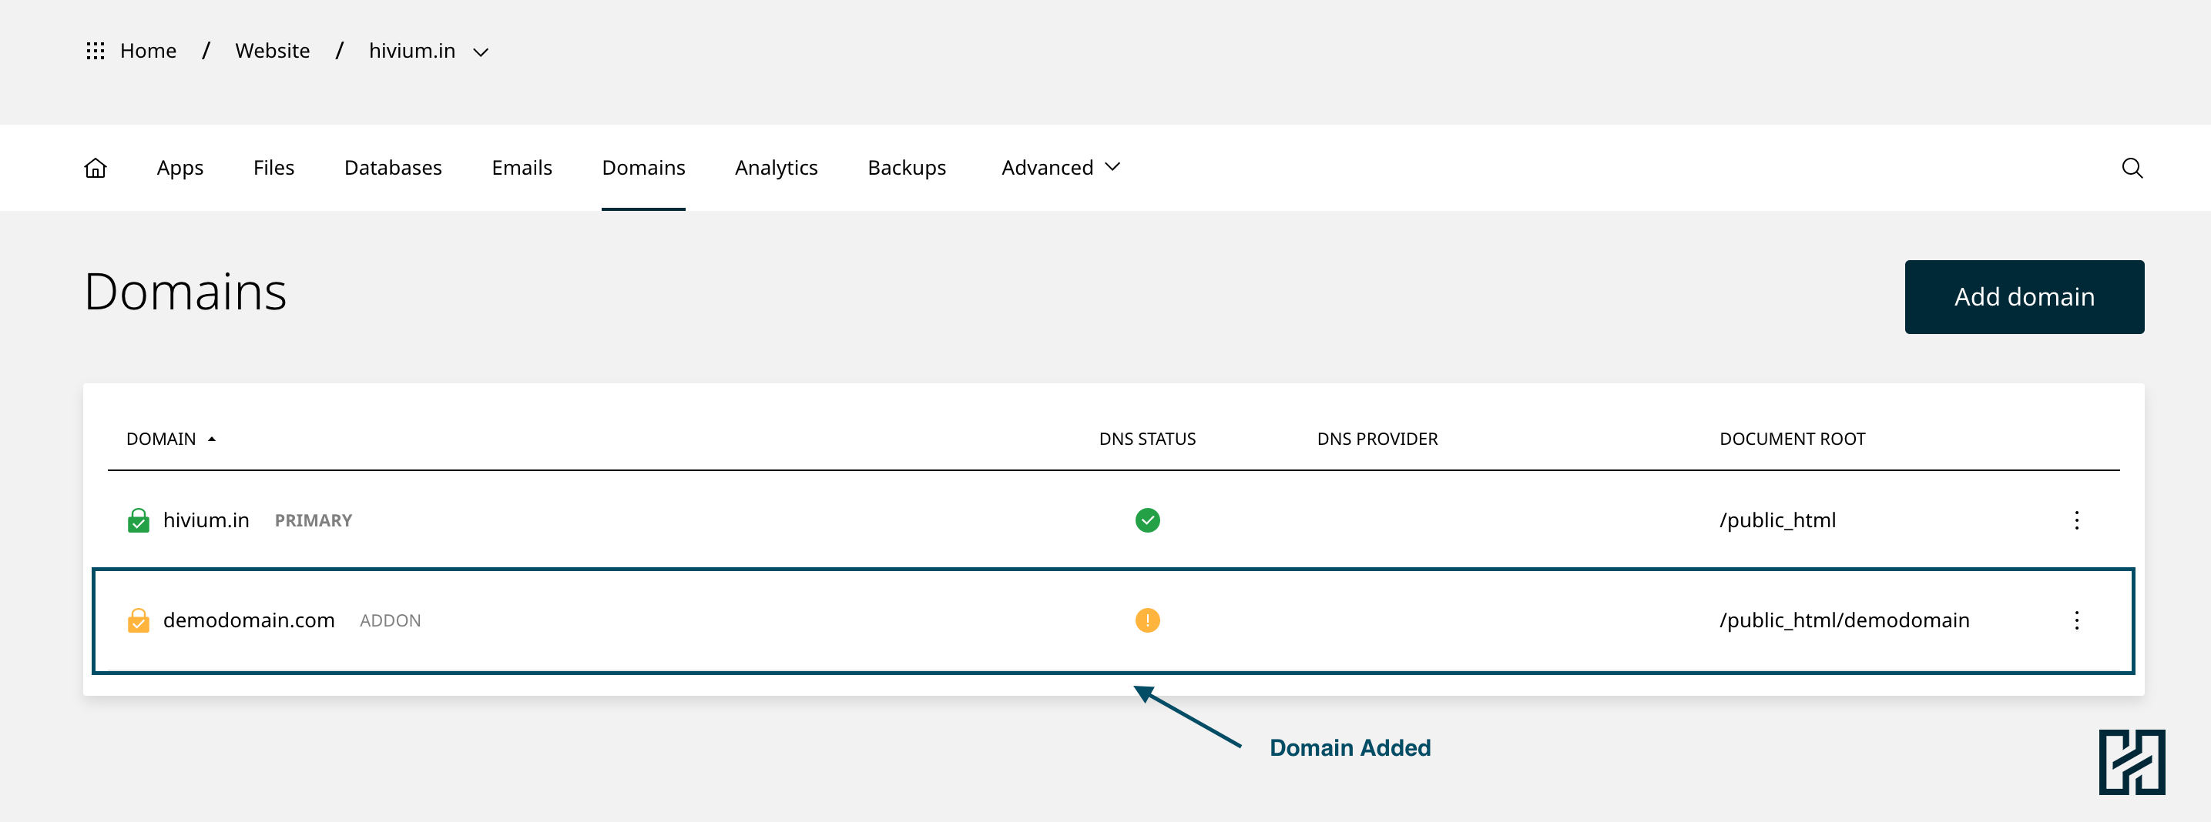The image size is (2211, 822).
Task: Click the home icon in navigation bar
Action: tap(96, 168)
